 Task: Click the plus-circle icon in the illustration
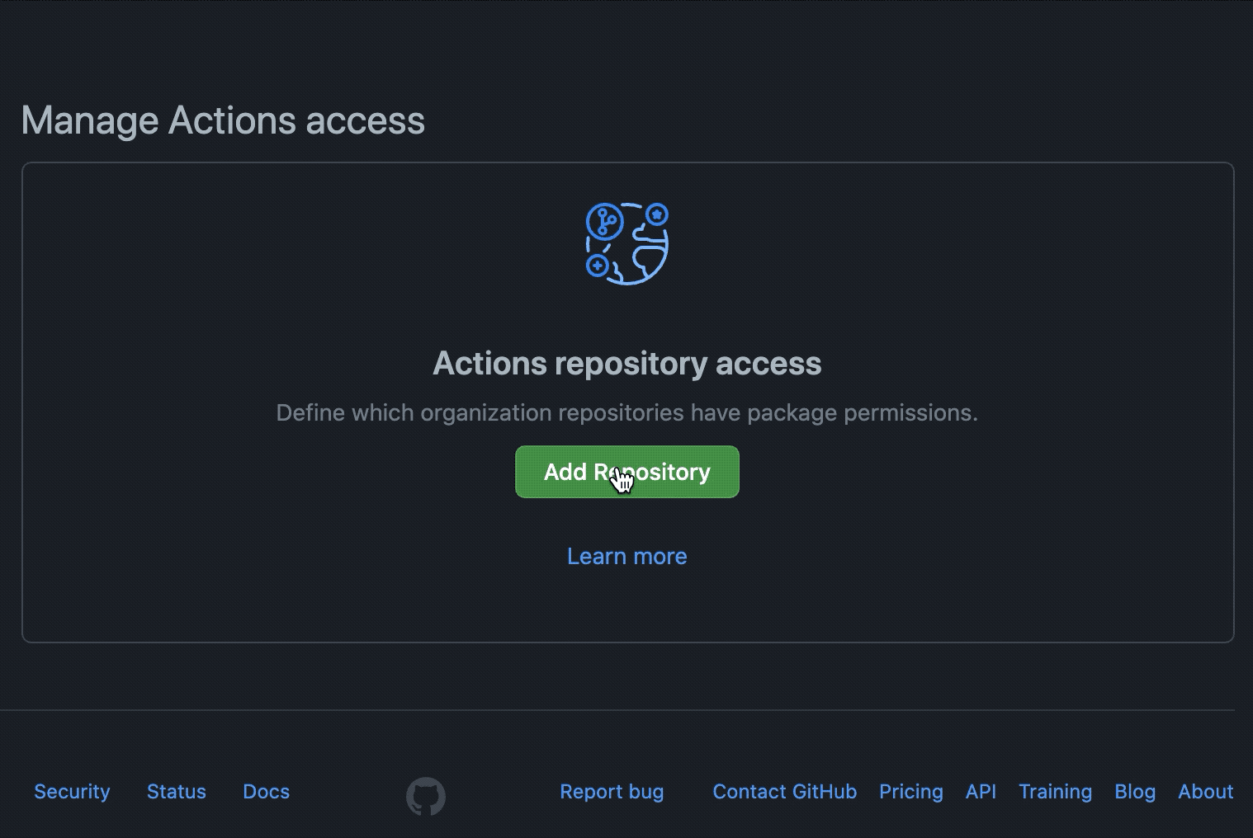(596, 266)
